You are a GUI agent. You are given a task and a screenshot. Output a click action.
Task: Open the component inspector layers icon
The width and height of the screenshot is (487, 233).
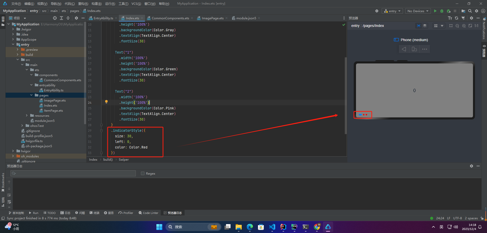coord(425,26)
